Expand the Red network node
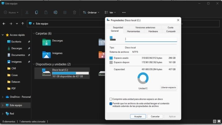This screenshot has width=222, height=125. click(3, 114)
